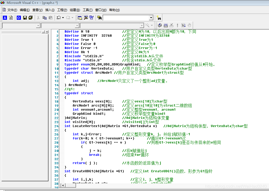This screenshot has width=269, height=191.
Task: Open the 组建(B) menu
Action: coord(75,10)
